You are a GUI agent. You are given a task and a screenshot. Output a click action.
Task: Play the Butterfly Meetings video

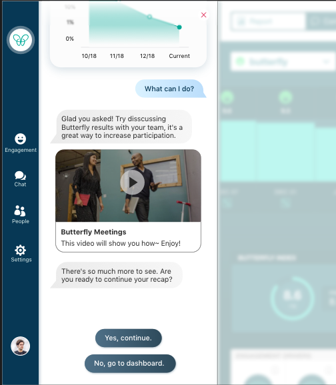(132, 183)
